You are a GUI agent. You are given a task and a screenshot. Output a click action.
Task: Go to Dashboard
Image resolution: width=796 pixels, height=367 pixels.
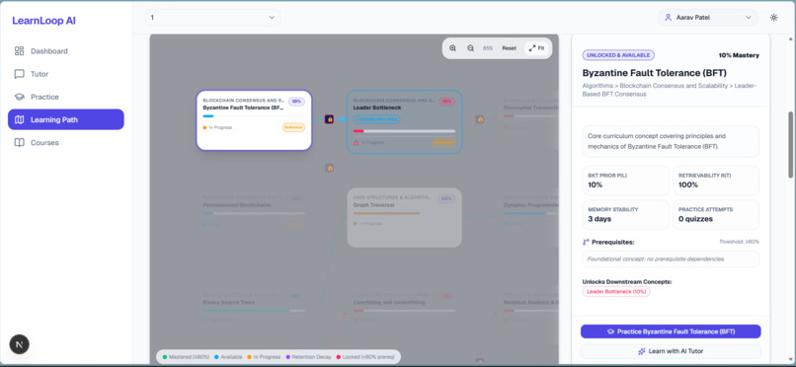[66, 50]
